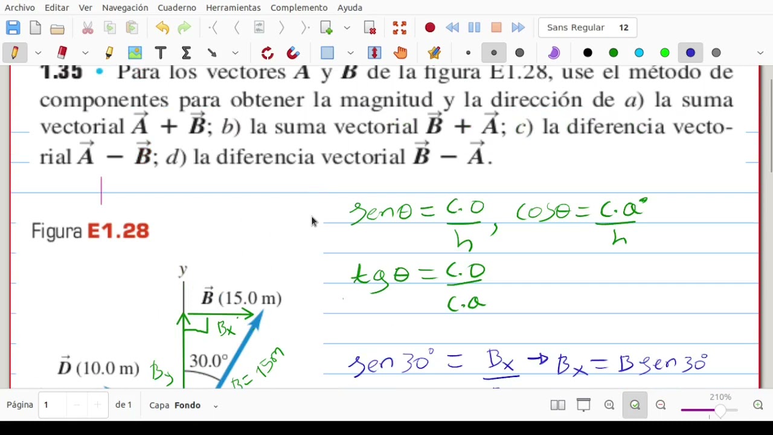The height and width of the screenshot is (435, 773).
Task: Save the notebook with the floppy icon
Action: point(13,28)
